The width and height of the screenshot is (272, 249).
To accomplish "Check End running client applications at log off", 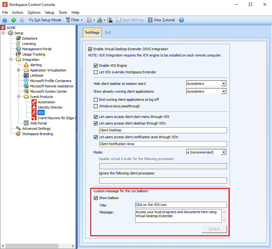I will tap(96, 100).
